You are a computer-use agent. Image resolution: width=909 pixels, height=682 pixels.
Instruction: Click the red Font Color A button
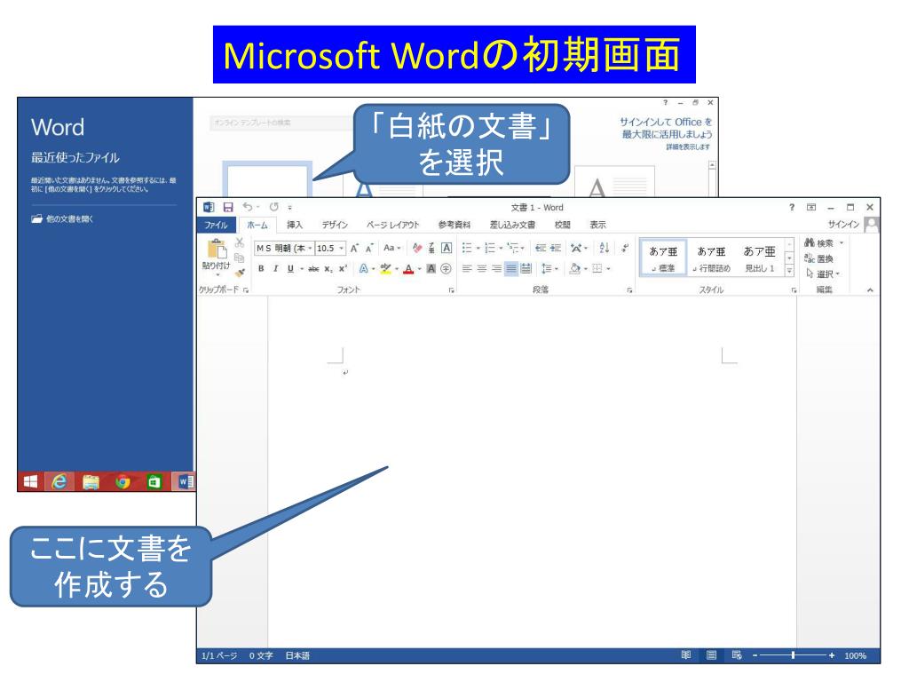408,268
